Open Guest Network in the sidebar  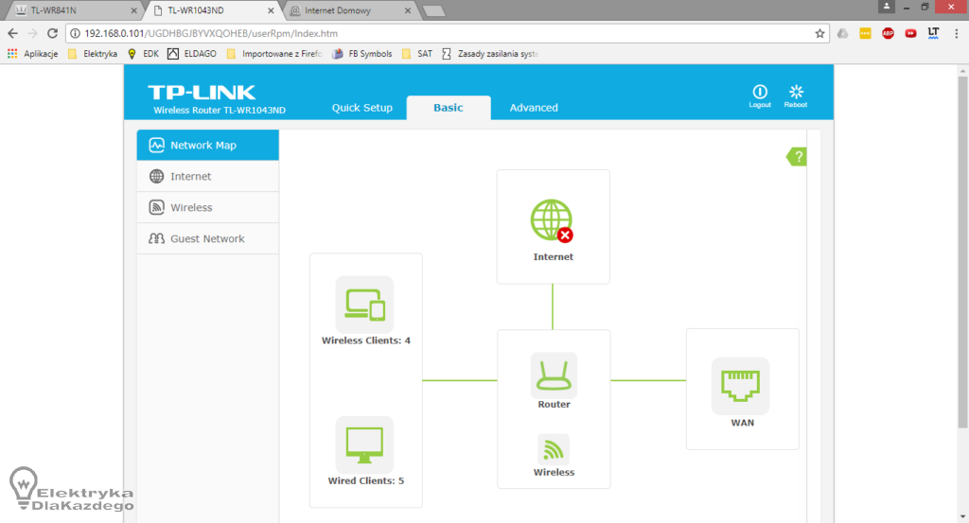[207, 239]
